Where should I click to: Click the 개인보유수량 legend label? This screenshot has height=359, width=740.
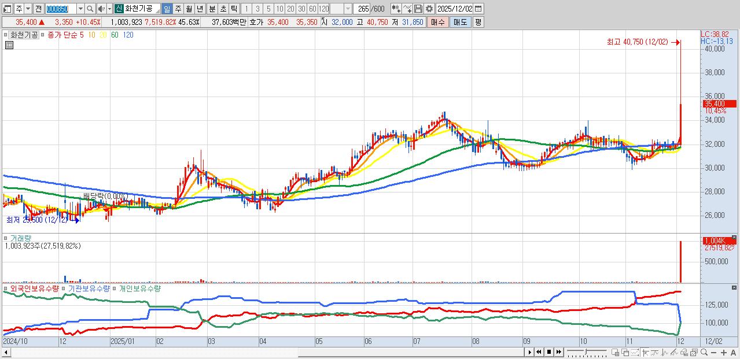point(139,288)
